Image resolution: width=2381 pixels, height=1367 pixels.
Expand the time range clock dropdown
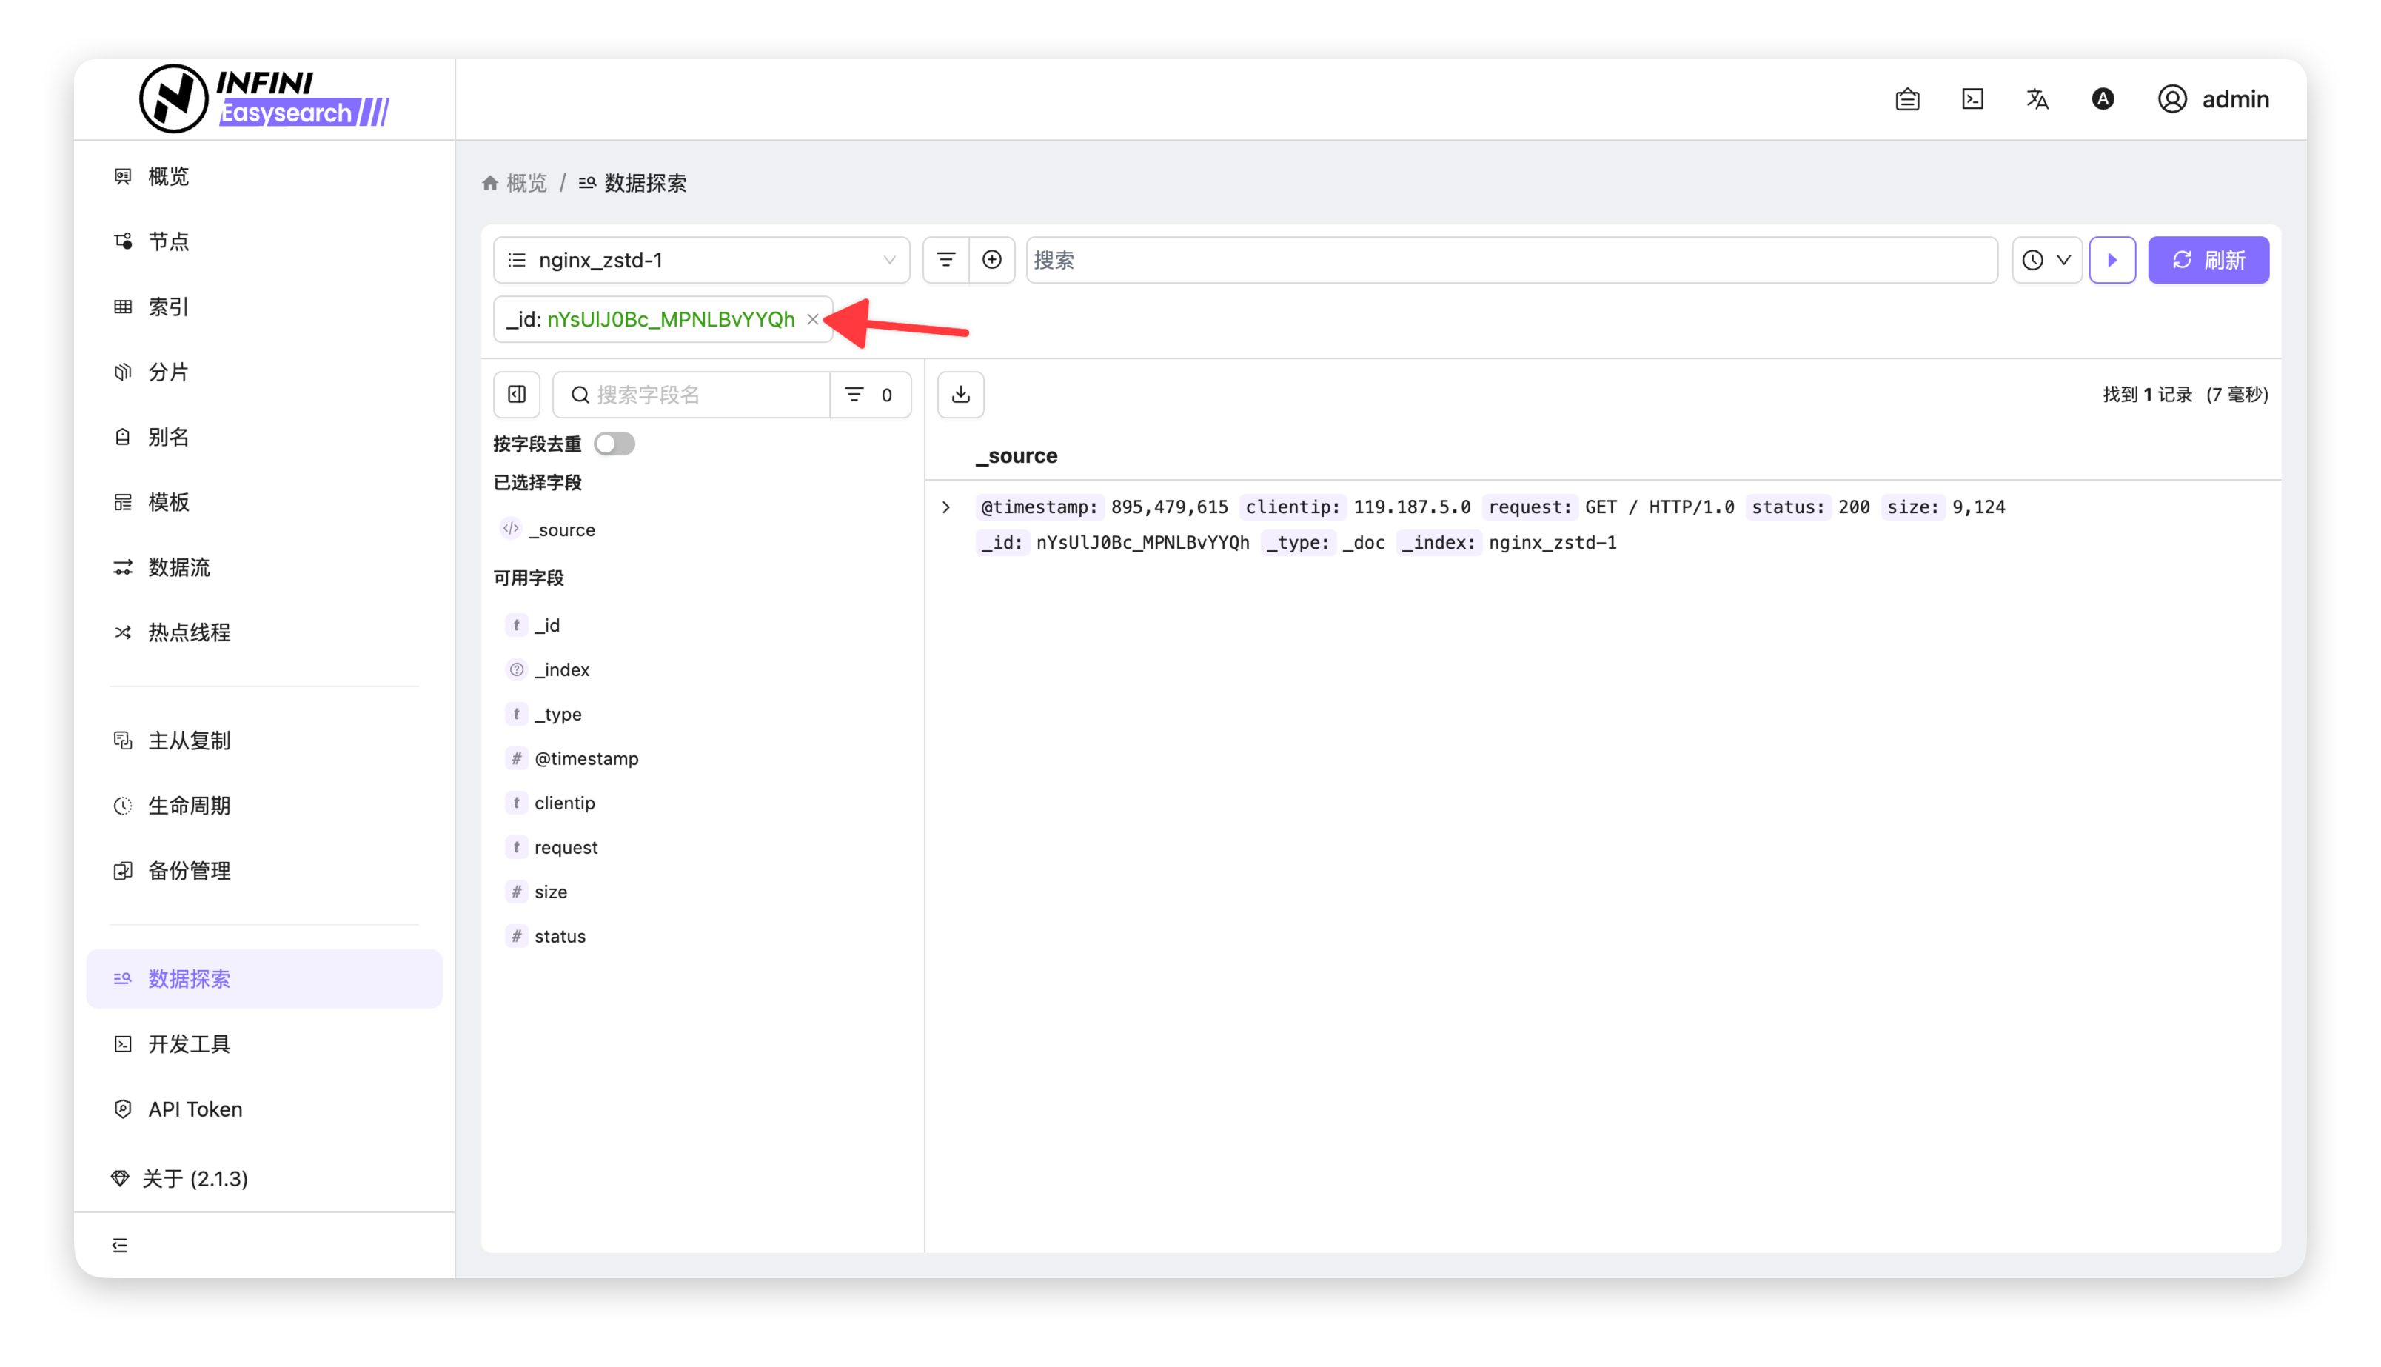(2046, 260)
